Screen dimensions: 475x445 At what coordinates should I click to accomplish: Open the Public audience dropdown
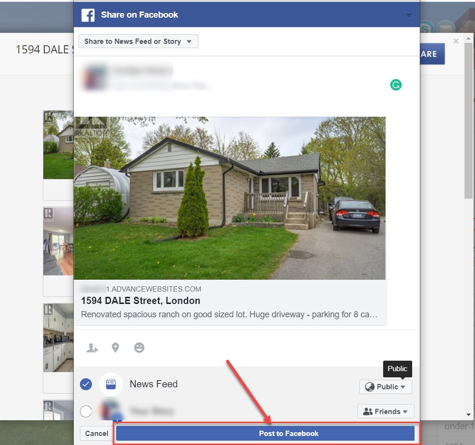click(386, 387)
